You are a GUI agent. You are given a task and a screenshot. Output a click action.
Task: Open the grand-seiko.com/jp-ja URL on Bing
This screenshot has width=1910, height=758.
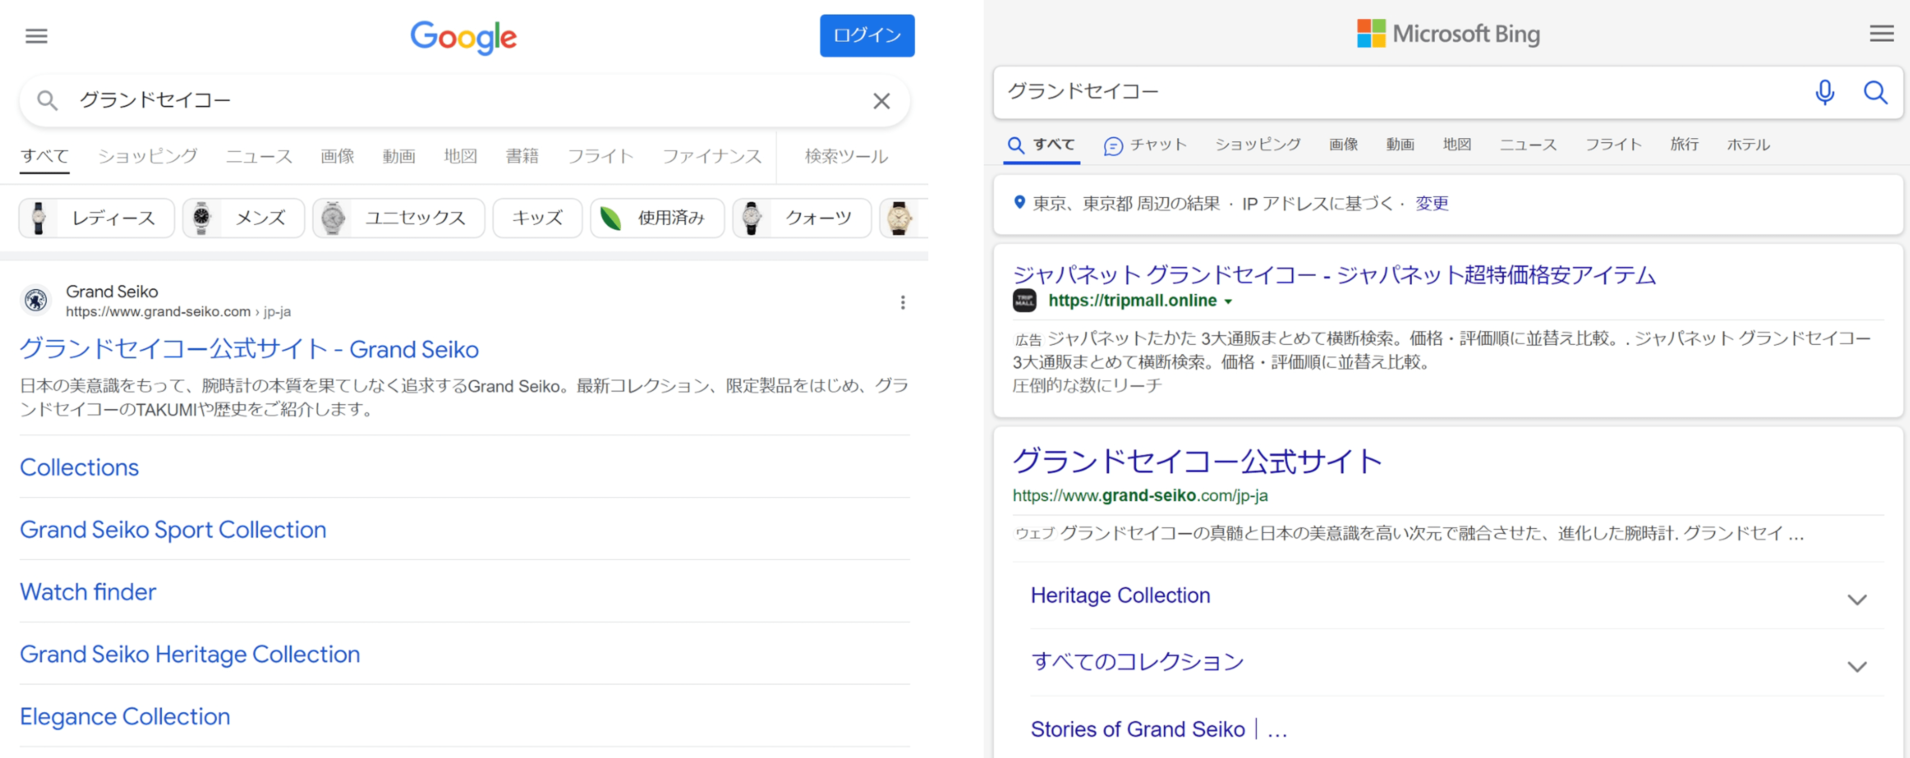1140,496
